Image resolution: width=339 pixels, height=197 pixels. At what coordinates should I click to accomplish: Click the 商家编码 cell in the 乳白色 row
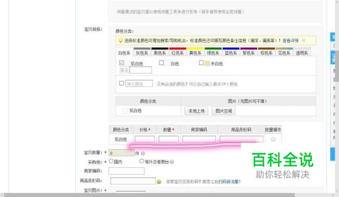pyautogui.click(x=199, y=139)
